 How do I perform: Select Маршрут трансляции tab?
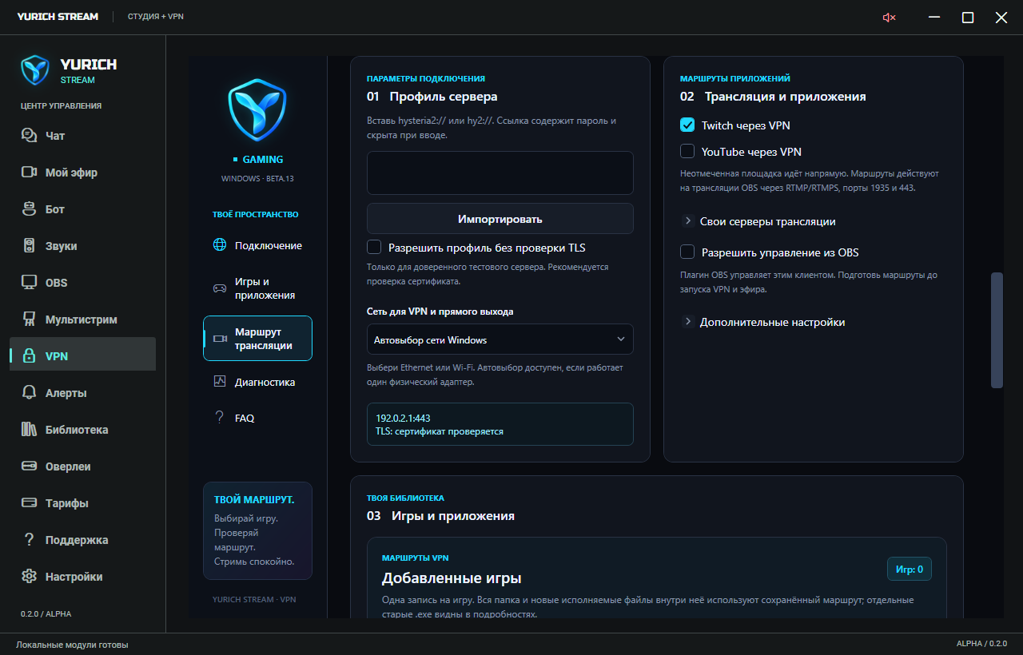coord(257,339)
